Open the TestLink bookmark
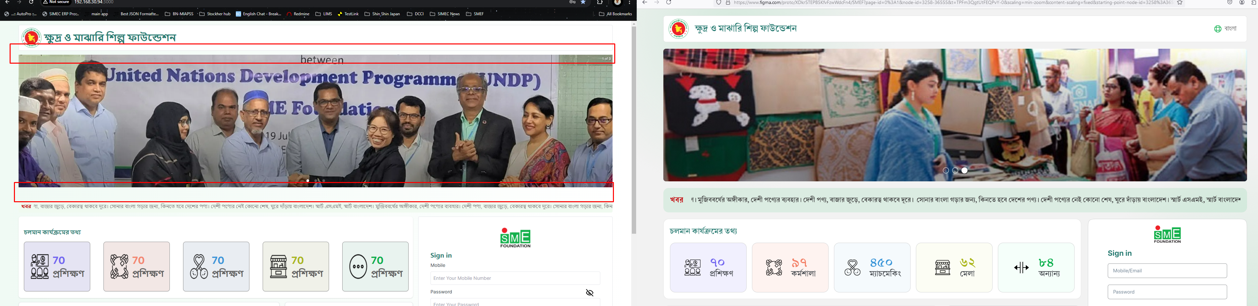 [x=348, y=14]
